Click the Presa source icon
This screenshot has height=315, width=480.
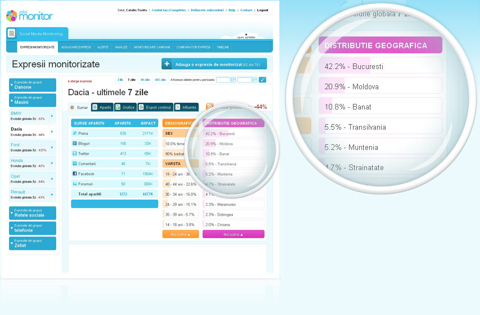click(74, 133)
